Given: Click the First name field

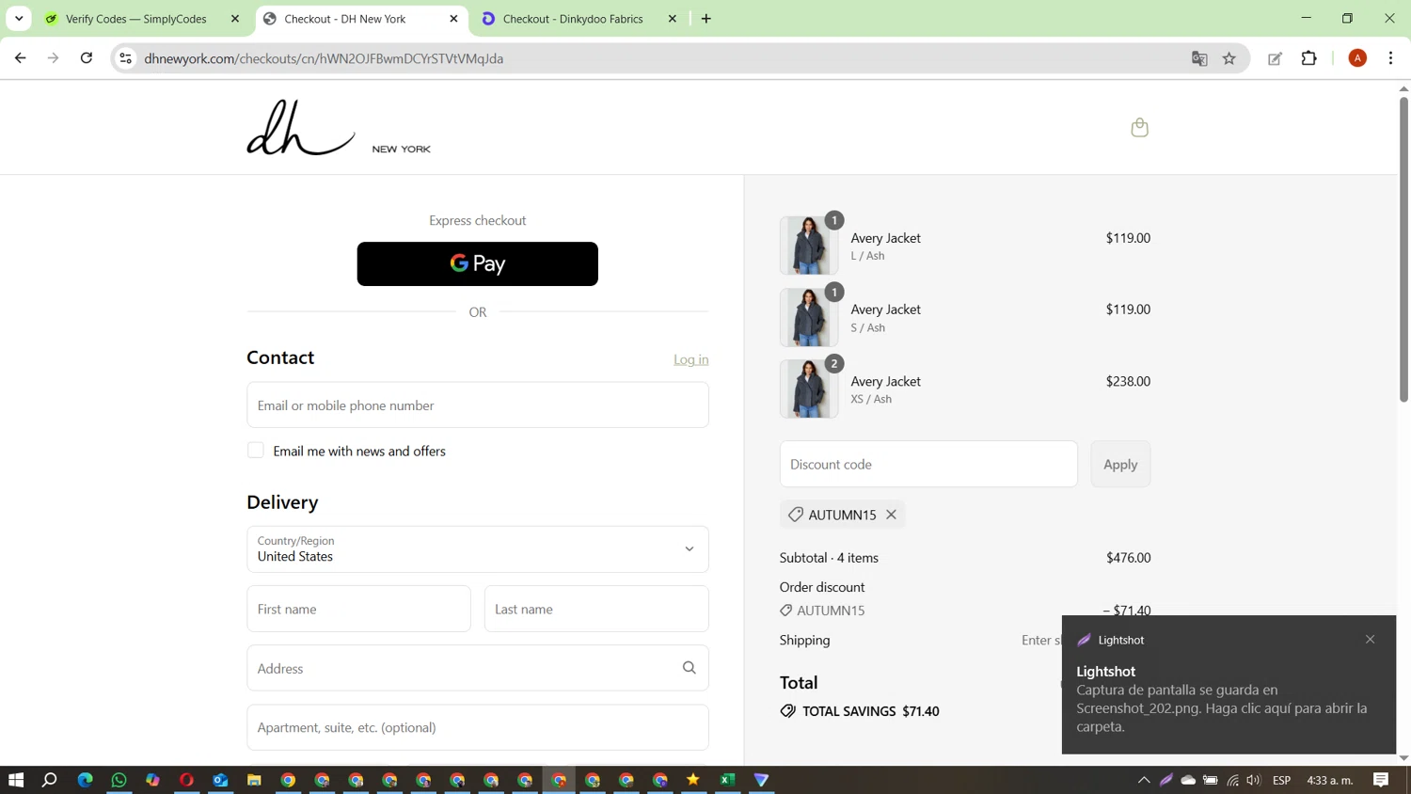Looking at the screenshot, I should click(358, 609).
